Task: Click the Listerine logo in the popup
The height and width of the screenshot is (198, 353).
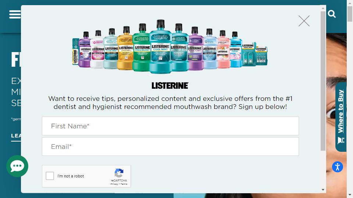Action: [170, 85]
